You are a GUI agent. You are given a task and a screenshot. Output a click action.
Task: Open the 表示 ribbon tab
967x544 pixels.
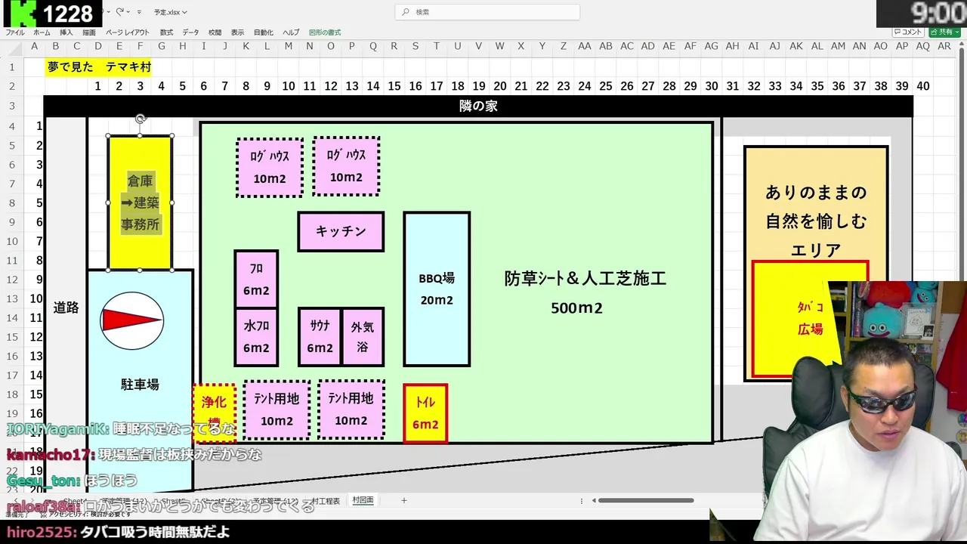(237, 32)
